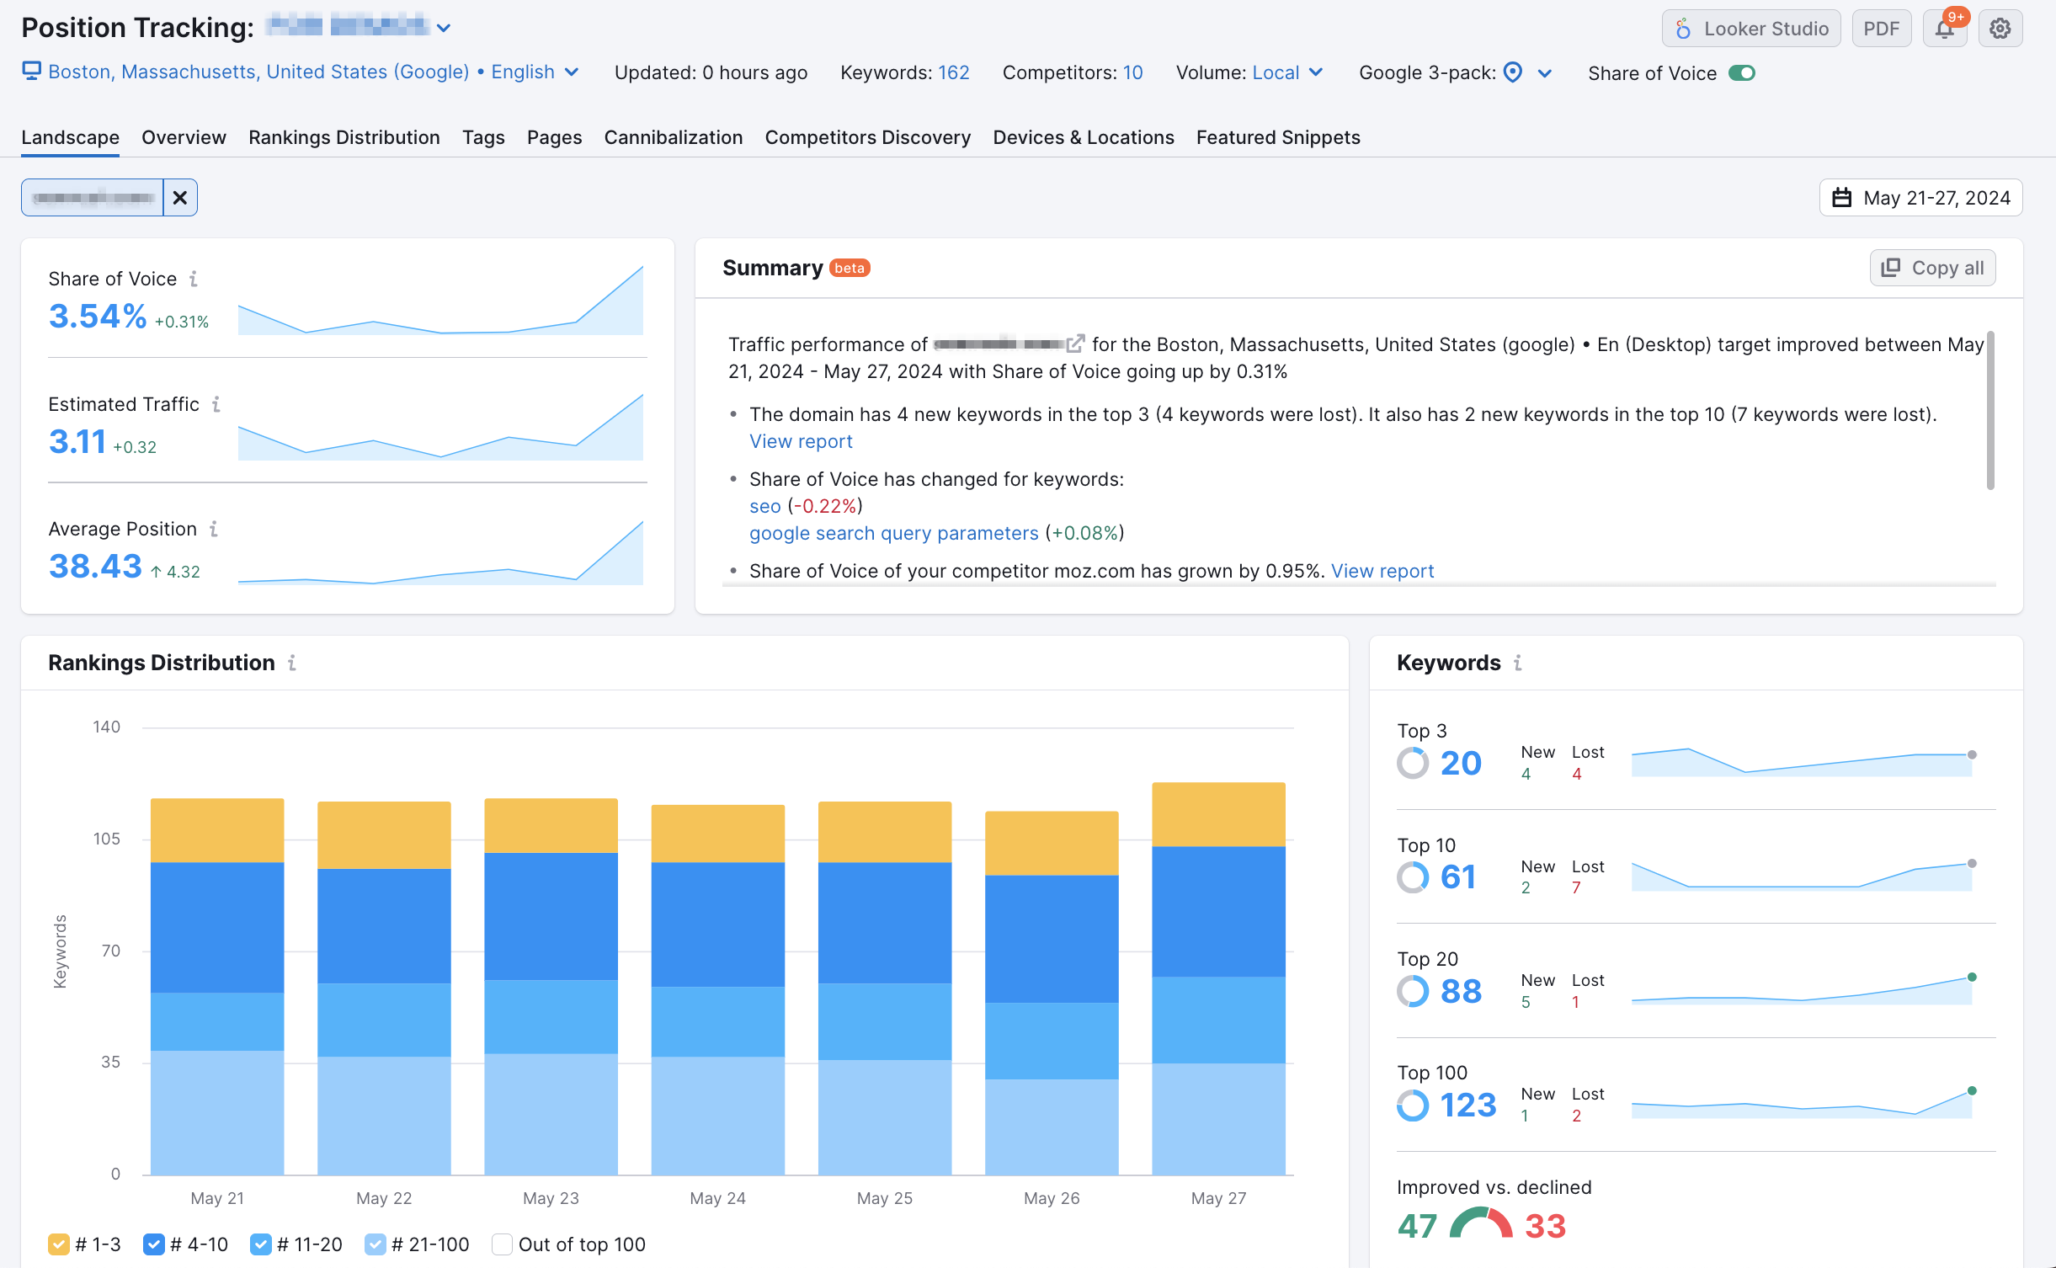Click the Estimated Traffic info icon
This screenshot has width=2056, height=1268.
[216, 404]
